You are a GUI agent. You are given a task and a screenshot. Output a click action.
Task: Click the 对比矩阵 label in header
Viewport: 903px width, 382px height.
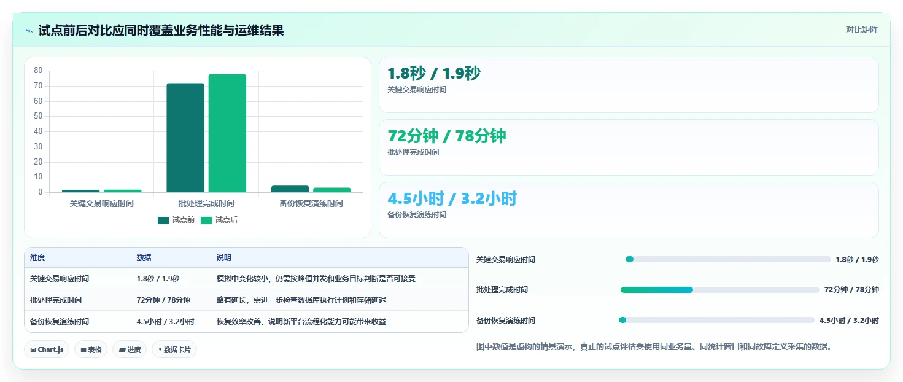pos(862,30)
